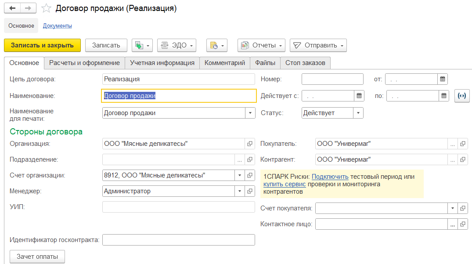Image resolution: width=472 pixels, height=264 pixels.
Task: Open the 'Стоп заказов' tab
Action: coord(305,63)
